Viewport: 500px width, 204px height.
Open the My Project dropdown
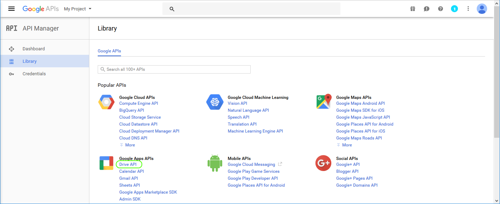(x=78, y=9)
